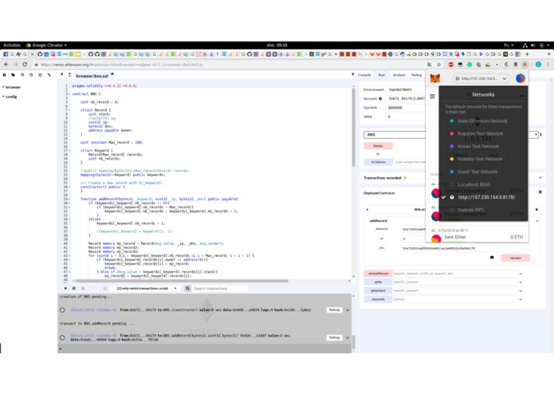The width and height of the screenshot is (554, 394).
Task: Open a new Chrome tab with plus icon
Action: pyautogui.click(x=527, y=54)
